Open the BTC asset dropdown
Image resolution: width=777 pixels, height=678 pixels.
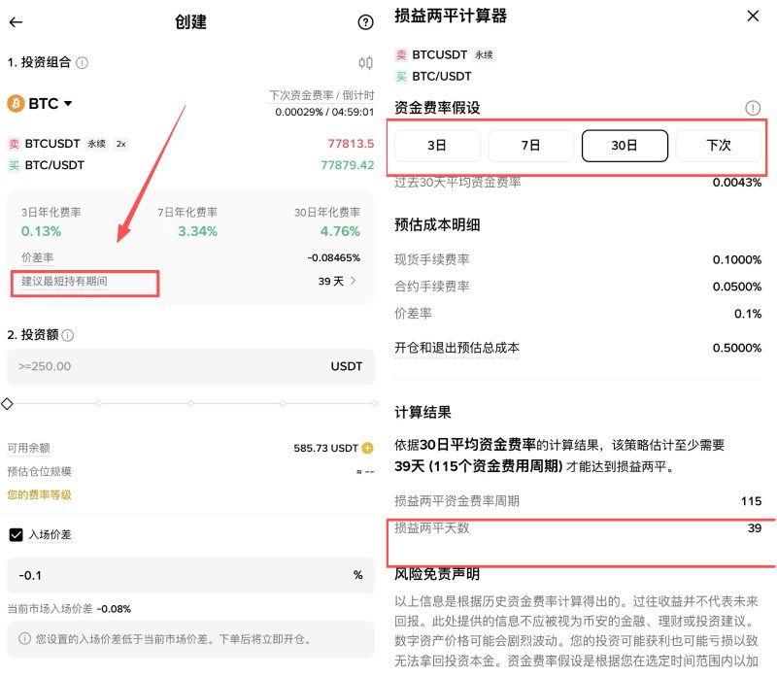[x=44, y=103]
